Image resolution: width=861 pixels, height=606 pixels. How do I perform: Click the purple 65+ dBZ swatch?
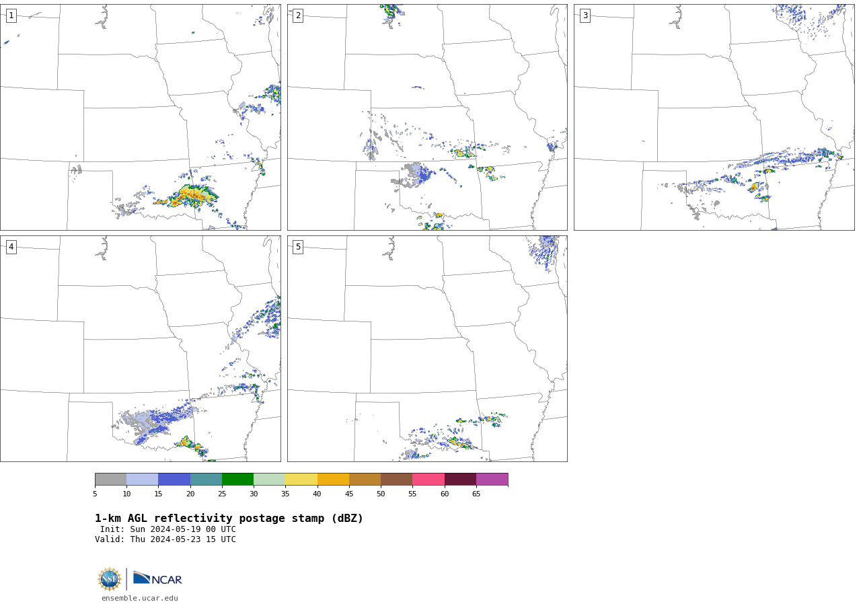(492, 479)
